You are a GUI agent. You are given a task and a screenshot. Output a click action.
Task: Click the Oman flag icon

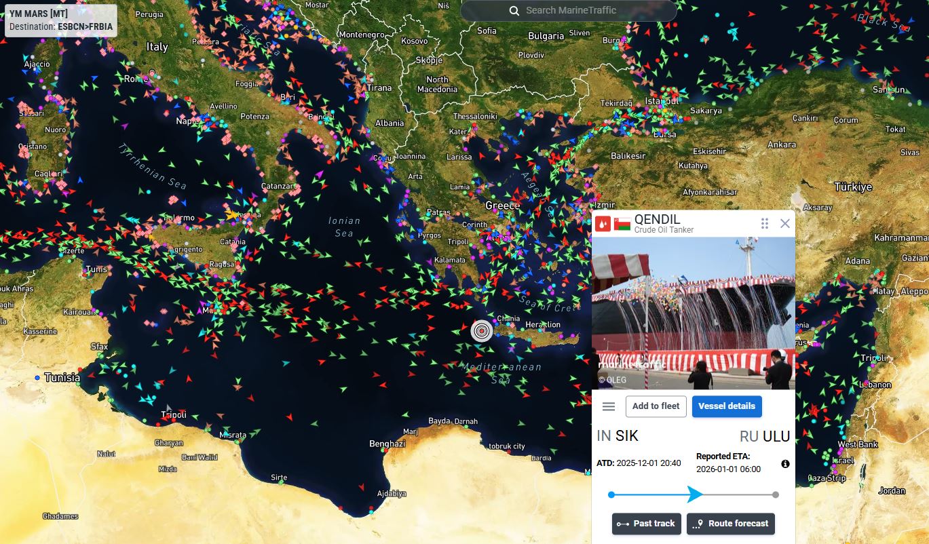[622, 223]
